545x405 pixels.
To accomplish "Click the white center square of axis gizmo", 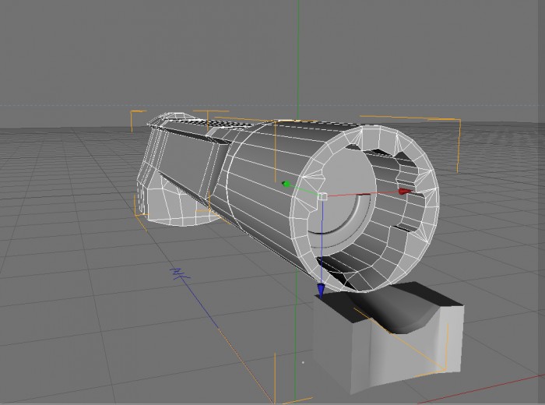I will coord(323,197).
